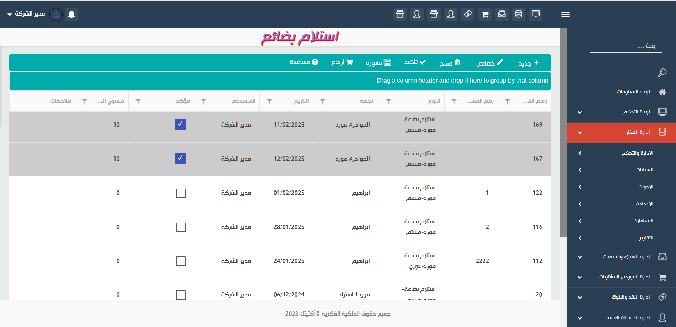Select date cell 11/02/2025
Screen dimensions: 676x327
[x=289, y=125]
